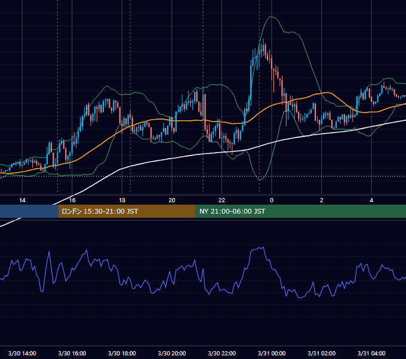
Task: Click the 3/30 14:00 time label
Action: click(x=22, y=353)
